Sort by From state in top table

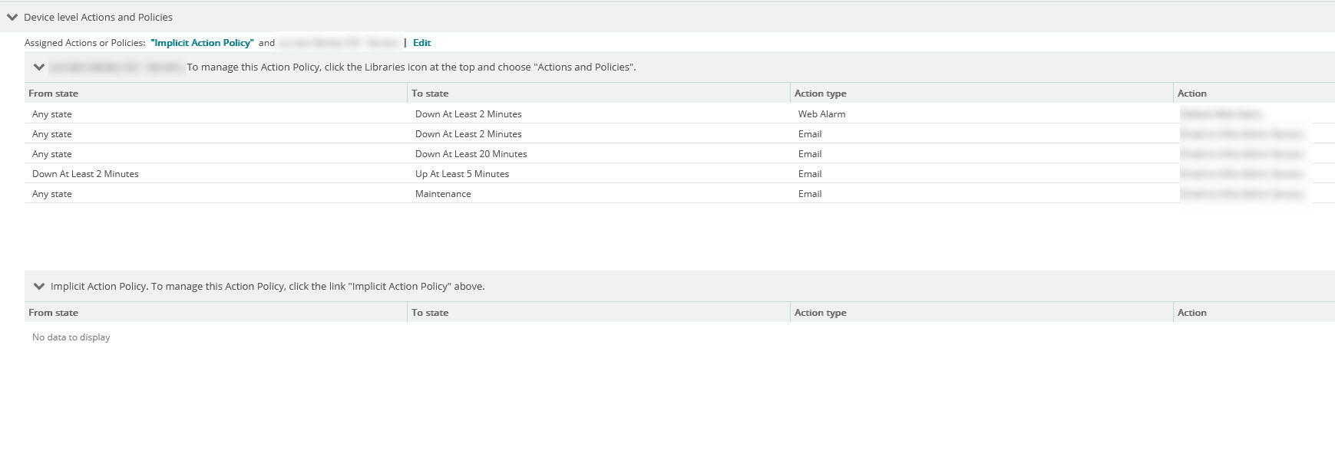click(x=54, y=94)
